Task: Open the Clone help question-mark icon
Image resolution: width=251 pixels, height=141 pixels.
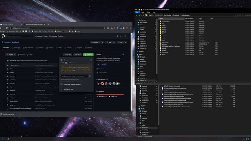Action: pyautogui.click(x=91, y=60)
